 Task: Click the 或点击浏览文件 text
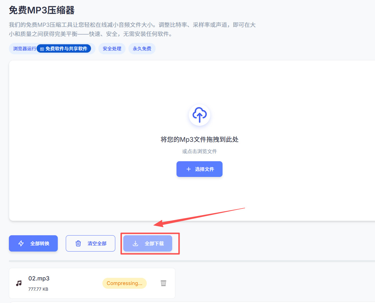tap(199, 151)
